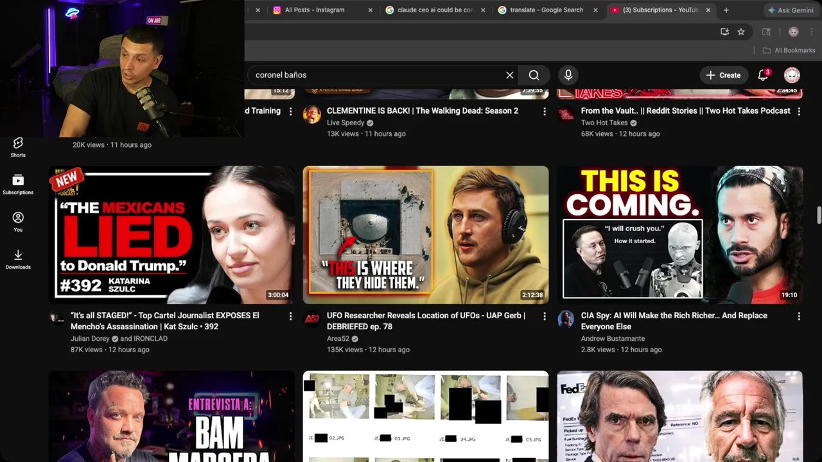
Task: Open the YouTube account avatar menu
Action: tap(792, 75)
